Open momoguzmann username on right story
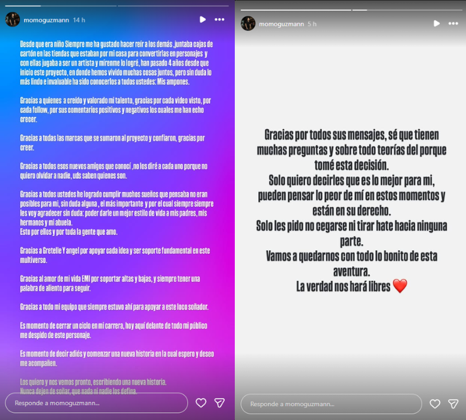466x420 pixels. 282,24
